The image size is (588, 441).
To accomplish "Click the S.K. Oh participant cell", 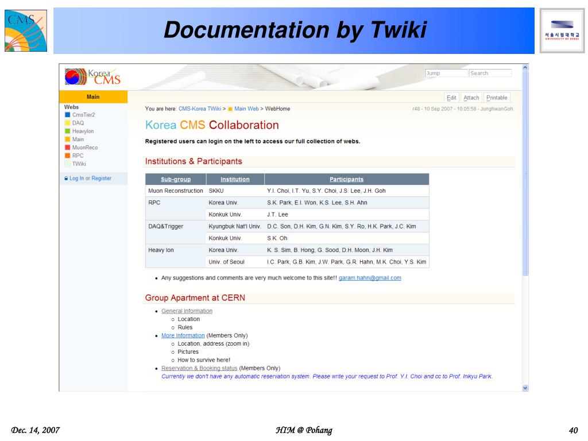I will tap(346, 238).
